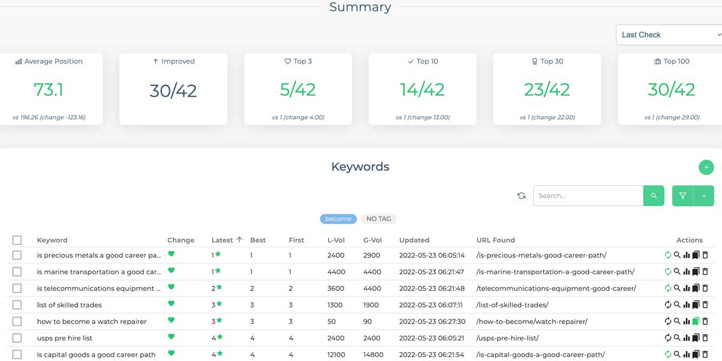722x361 pixels.
Task: Delete the 'usps pre hire list' keyword
Action: [x=705, y=338]
